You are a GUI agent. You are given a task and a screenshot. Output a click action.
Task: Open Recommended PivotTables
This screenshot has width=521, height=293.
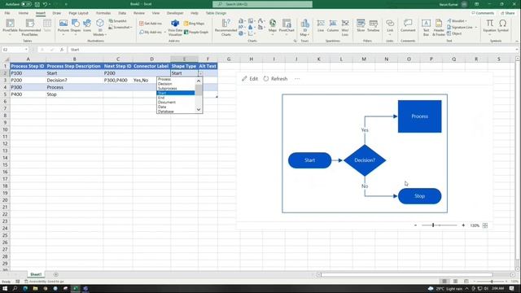point(29,27)
